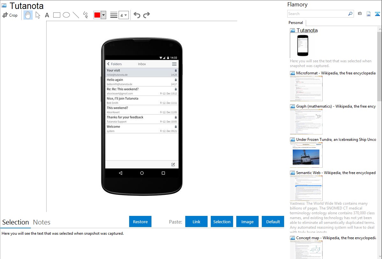Click the Tutanota document icon in title
Viewport: 382px width, 259px height.
click(x=4, y=5)
